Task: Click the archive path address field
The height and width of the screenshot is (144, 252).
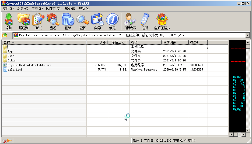Action: (x=129, y=35)
